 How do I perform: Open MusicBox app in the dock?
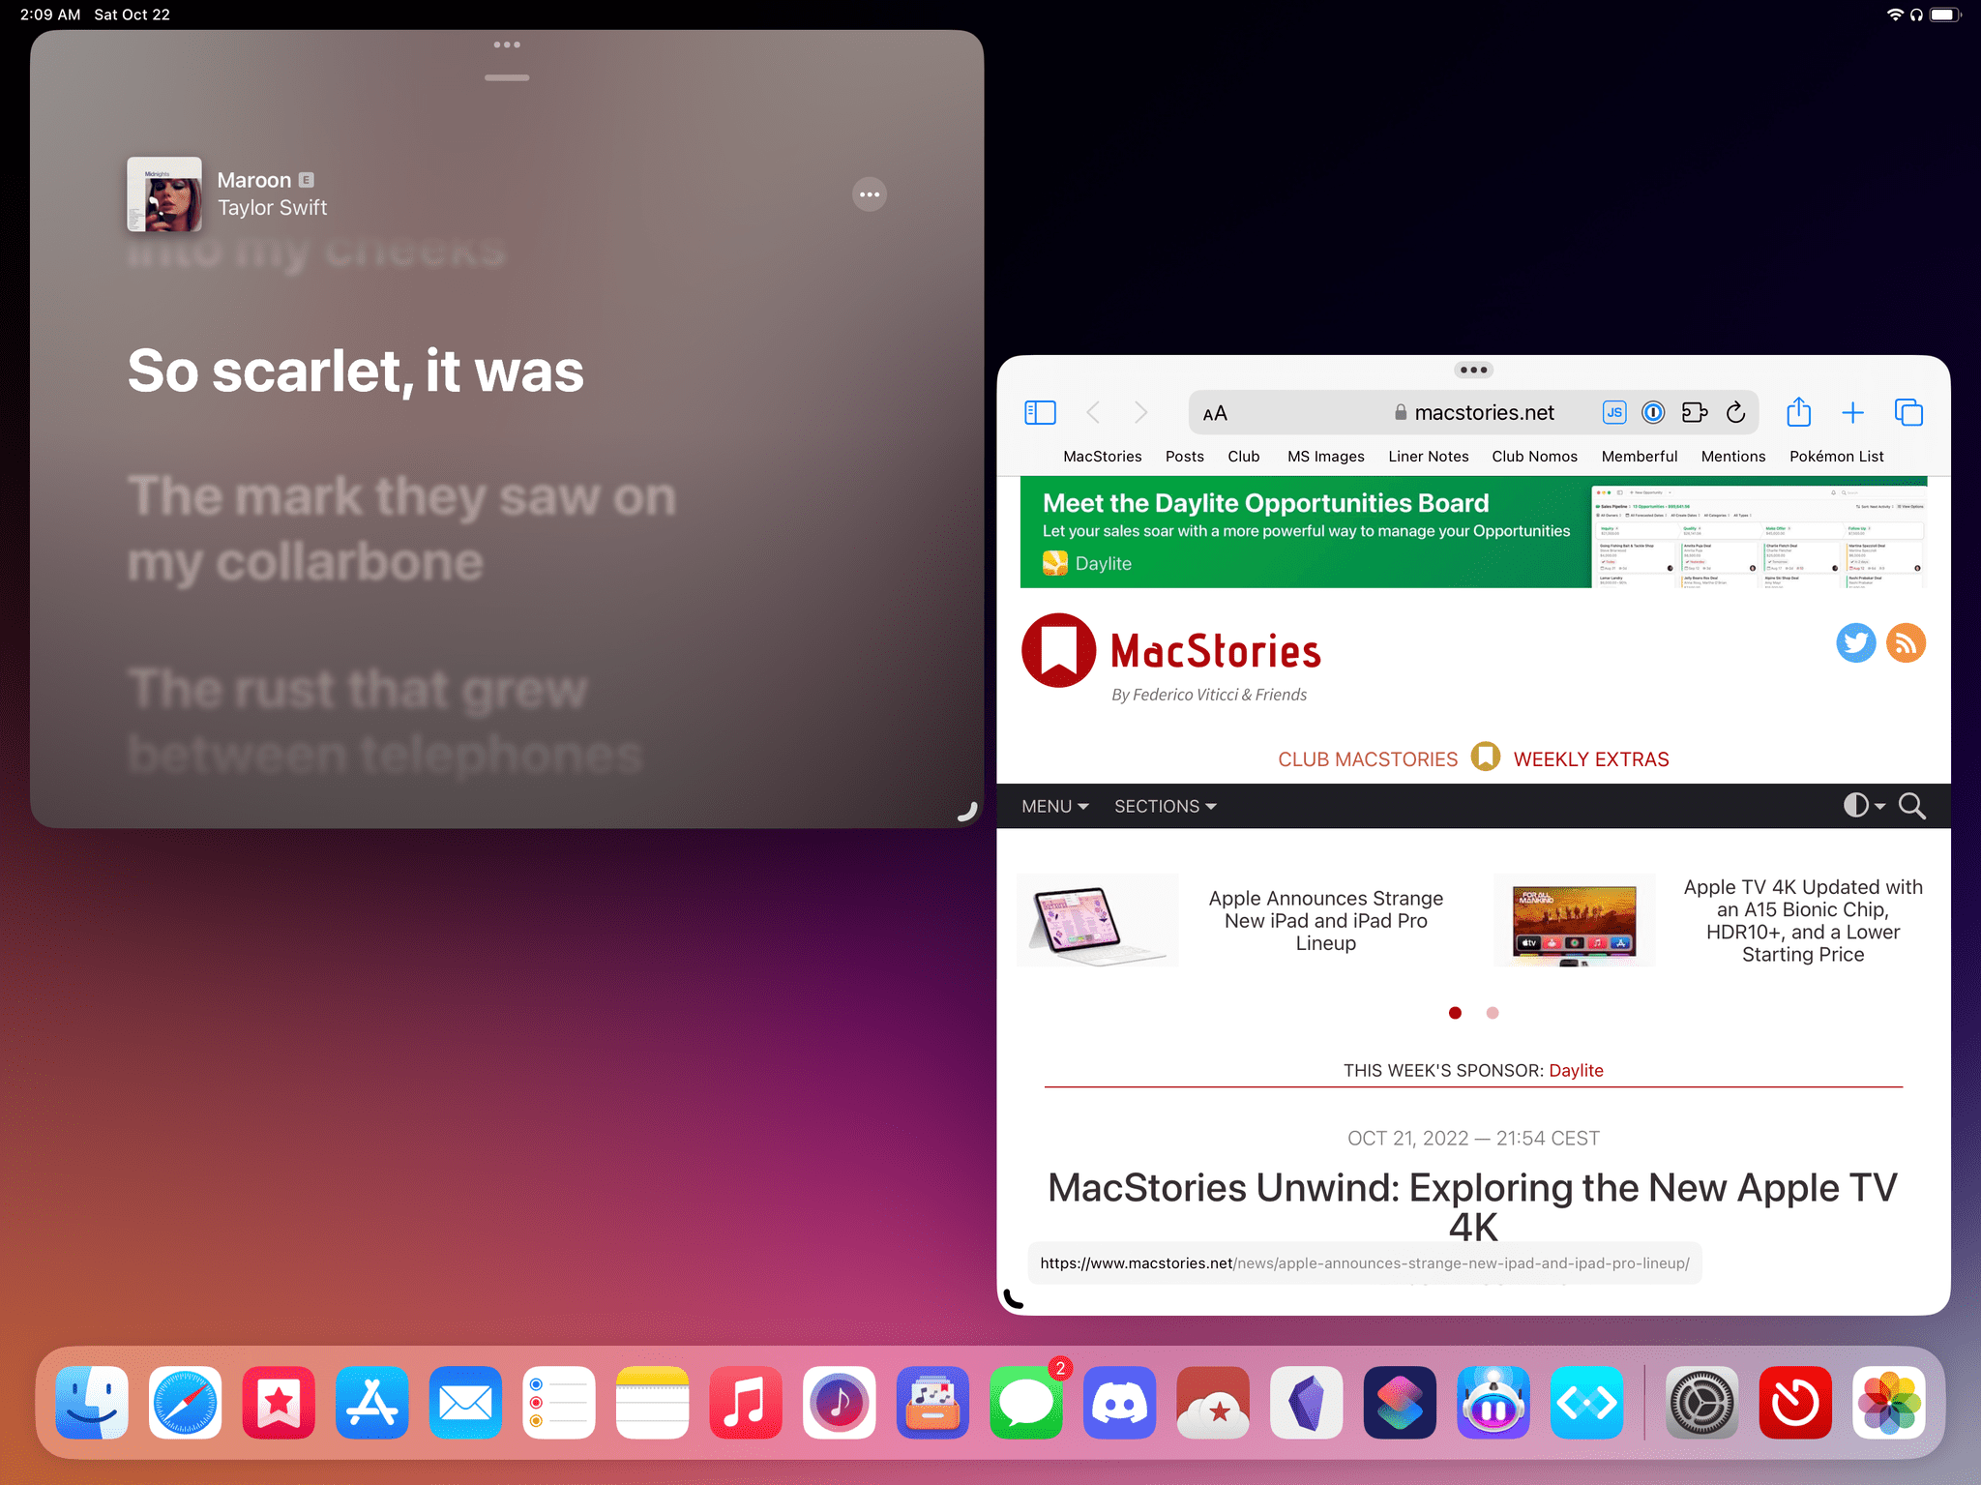pos(932,1402)
